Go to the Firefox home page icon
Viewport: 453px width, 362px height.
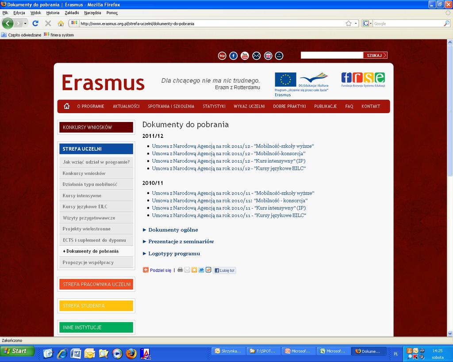pyautogui.click(x=61, y=23)
